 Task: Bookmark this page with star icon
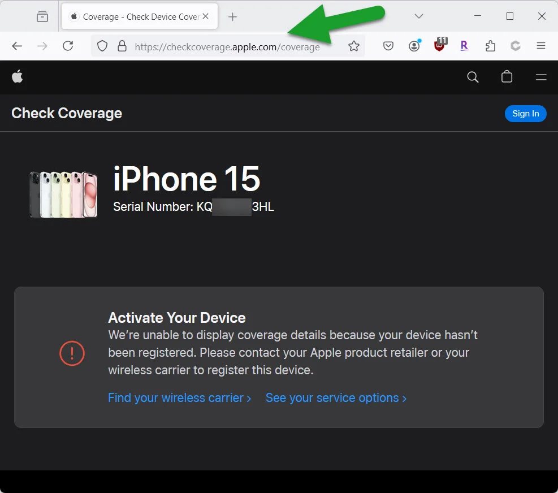tap(354, 46)
